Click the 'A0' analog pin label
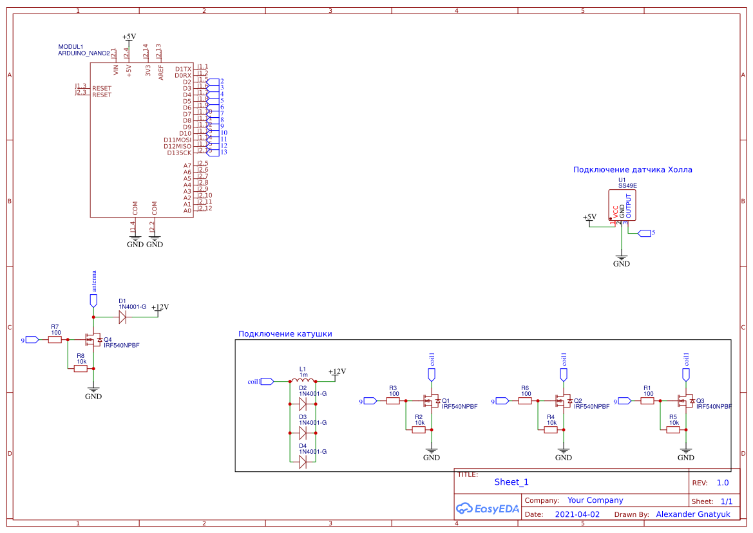Image resolution: width=753 pixels, height=533 pixels. [x=187, y=211]
